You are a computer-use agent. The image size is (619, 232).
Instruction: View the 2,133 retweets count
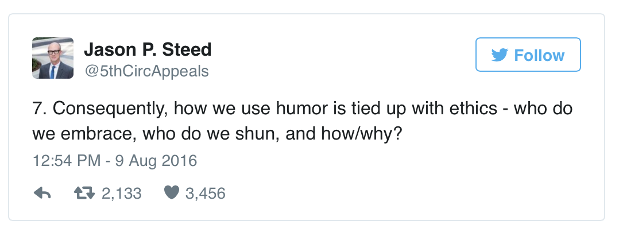point(122,194)
